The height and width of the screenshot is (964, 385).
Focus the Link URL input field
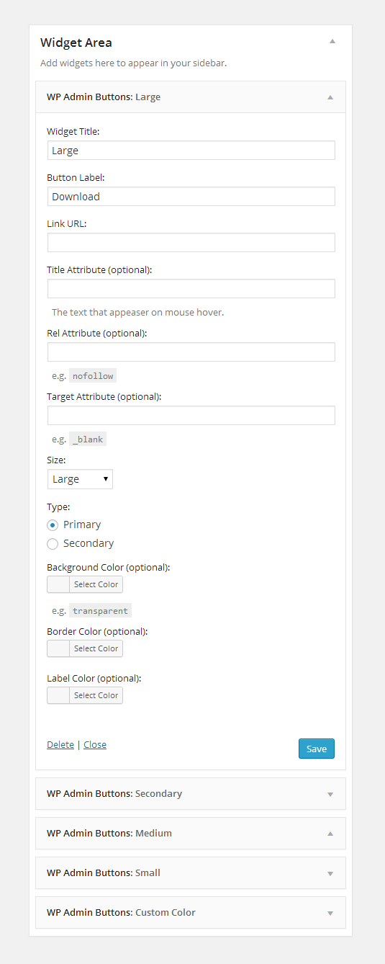191,243
